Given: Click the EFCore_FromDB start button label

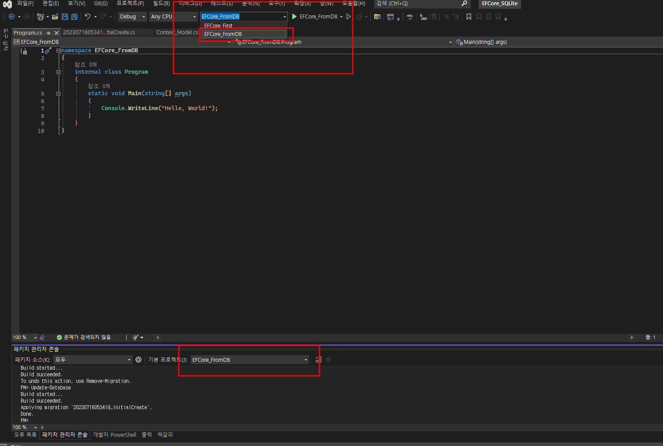Looking at the screenshot, I should (x=319, y=17).
